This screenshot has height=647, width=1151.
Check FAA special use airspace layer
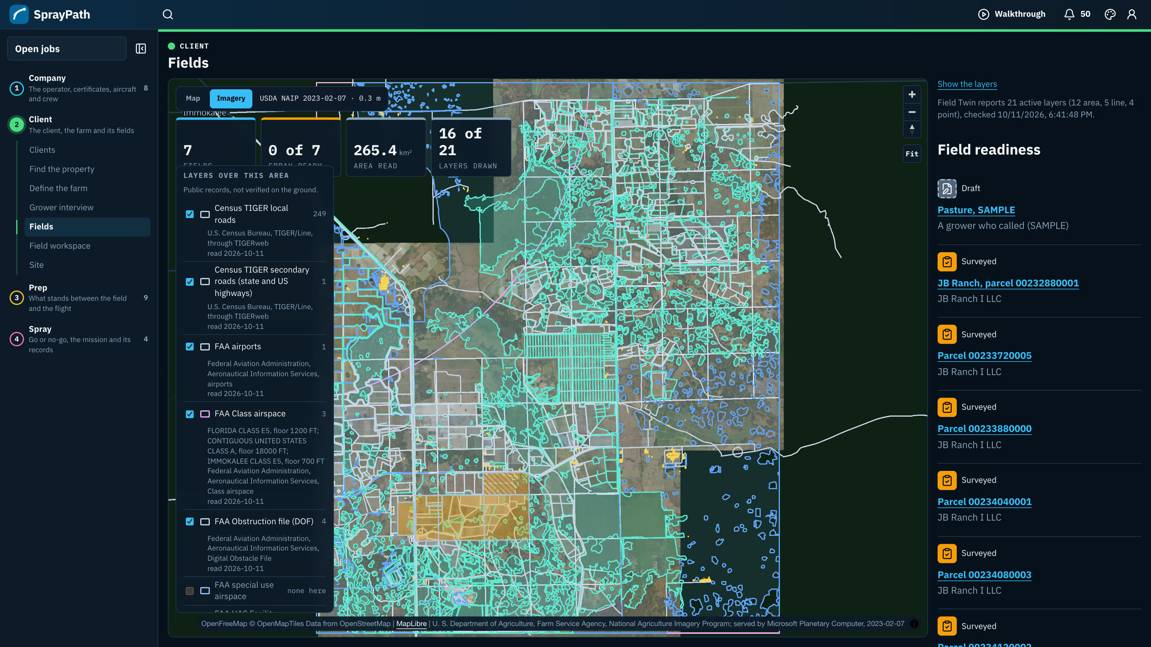[x=190, y=591]
